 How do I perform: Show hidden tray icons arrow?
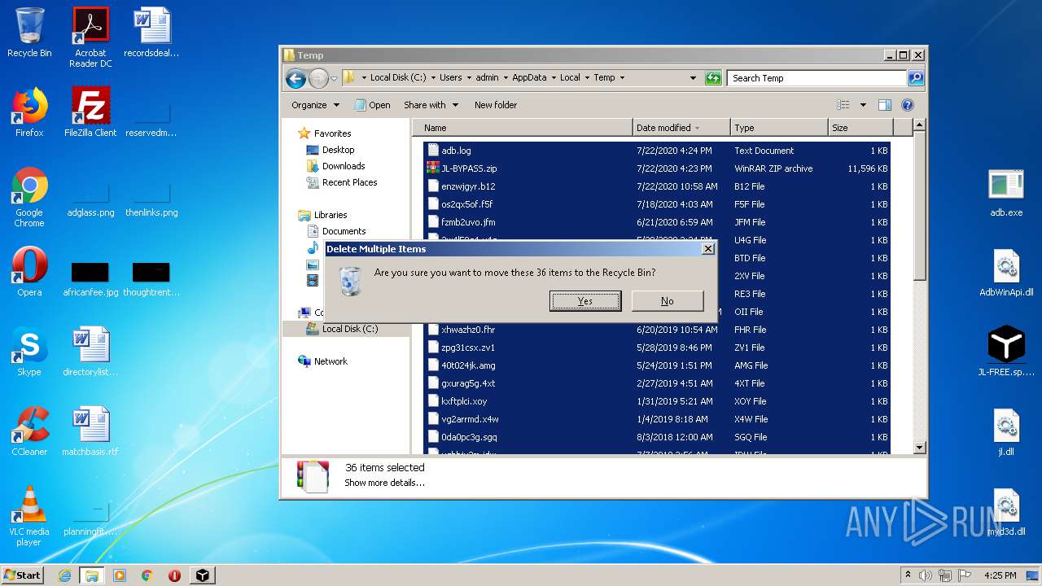[908, 575]
